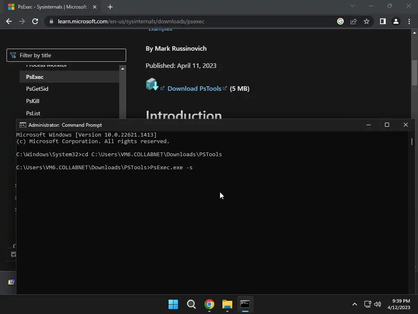Screen dimensions: 418x314
Task: Close the Administrator Command Prompt window
Action: (x=405, y=125)
